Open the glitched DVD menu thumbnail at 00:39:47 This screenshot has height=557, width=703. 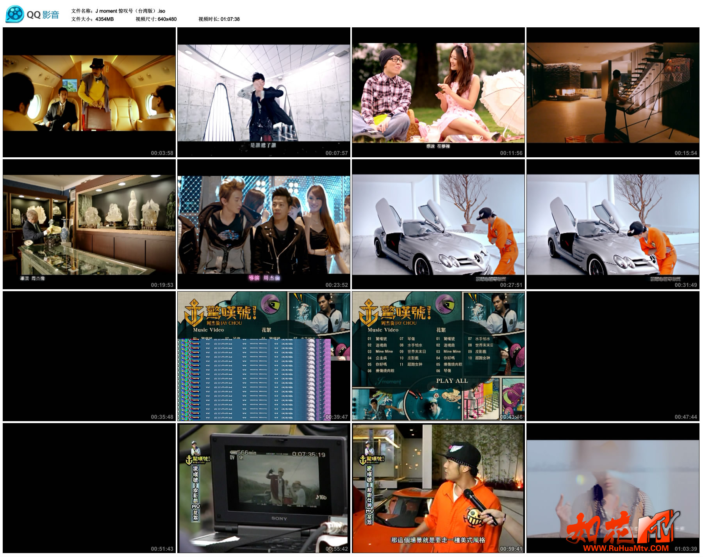tap(264, 356)
